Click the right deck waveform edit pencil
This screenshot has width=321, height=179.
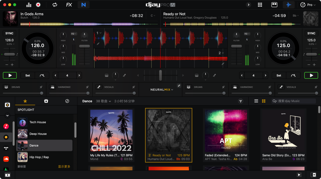pyautogui.click(x=223, y=64)
